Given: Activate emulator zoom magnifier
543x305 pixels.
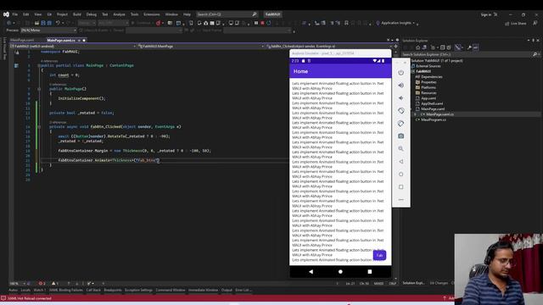Looking at the screenshot, I should [400, 149].
